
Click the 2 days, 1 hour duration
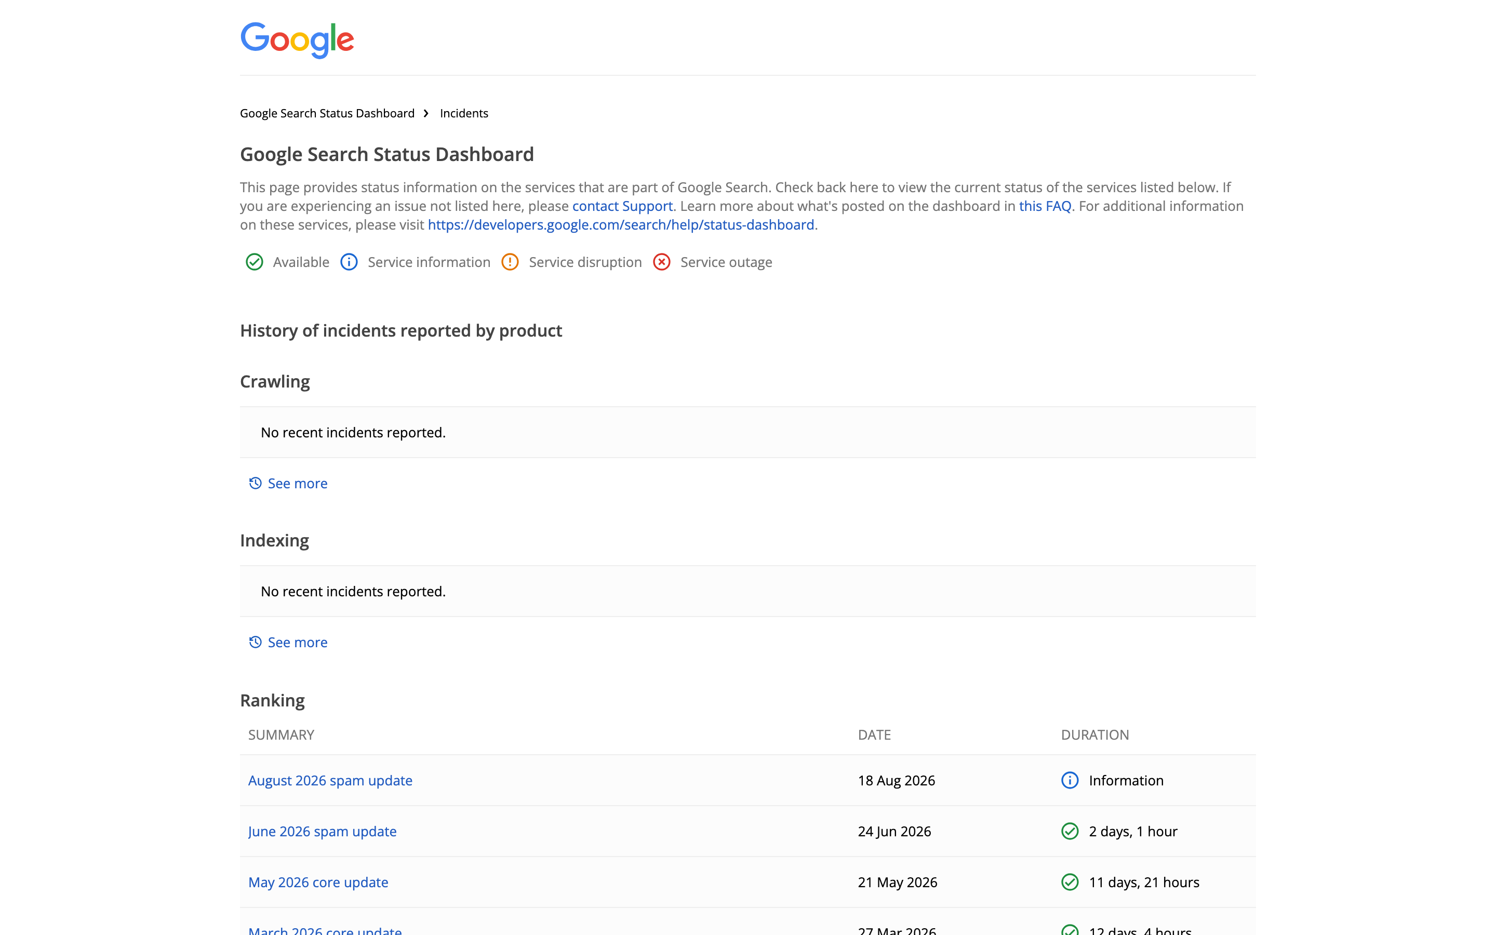1133,831
